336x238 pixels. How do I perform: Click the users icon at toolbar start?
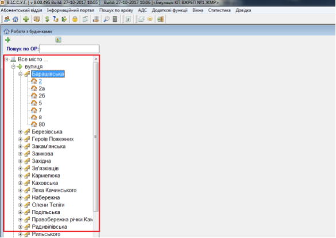tap(7, 19)
